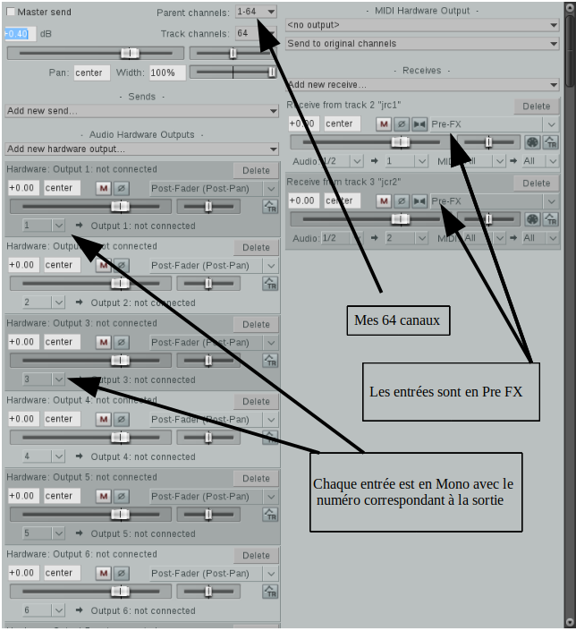Open the MIDI Hardware Output no output dropdown
This screenshot has height=631, width=576.
pos(422,25)
